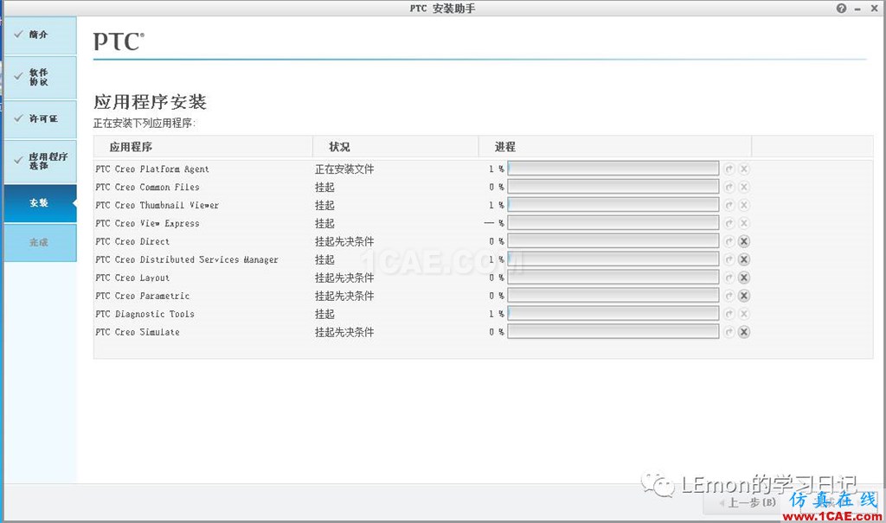This screenshot has height=523, width=886.
Task: Retry Distributed Services Manager installation
Action: pos(729,259)
